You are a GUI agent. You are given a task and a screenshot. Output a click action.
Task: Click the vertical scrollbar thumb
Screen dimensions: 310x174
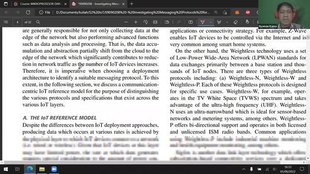click(308, 38)
